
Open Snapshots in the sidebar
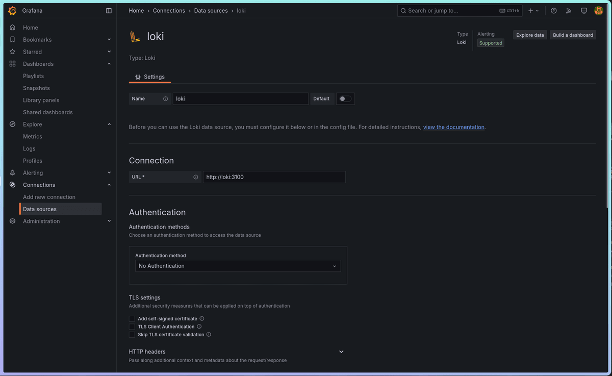pos(36,88)
